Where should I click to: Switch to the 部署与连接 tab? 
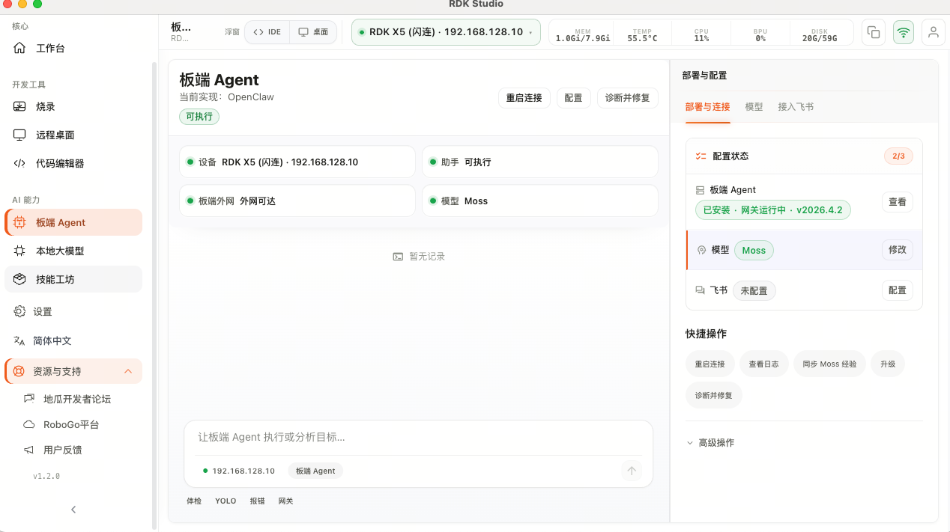(707, 107)
